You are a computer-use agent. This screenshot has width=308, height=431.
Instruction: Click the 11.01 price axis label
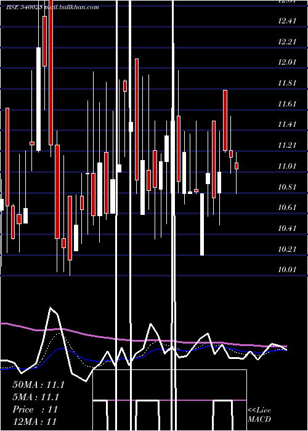click(287, 166)
